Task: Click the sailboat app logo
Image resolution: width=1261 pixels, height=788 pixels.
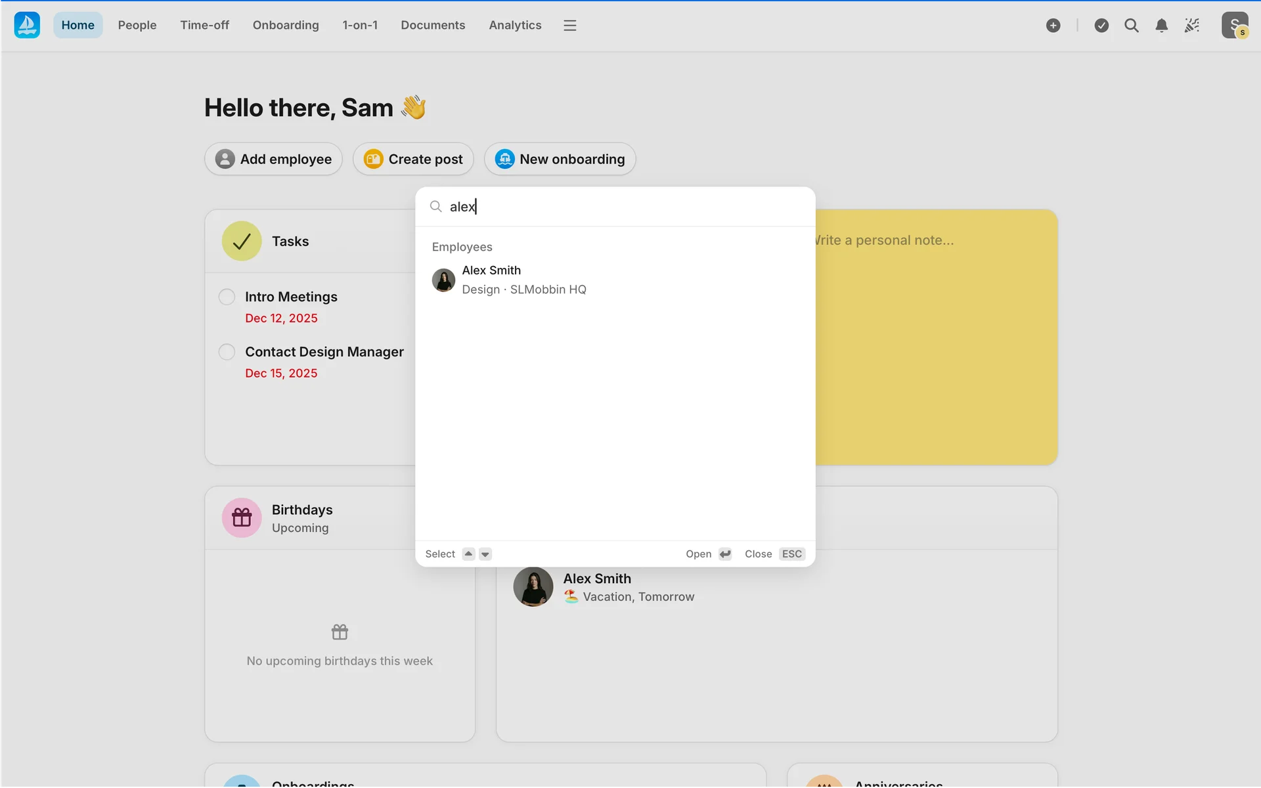Action: 27,25
